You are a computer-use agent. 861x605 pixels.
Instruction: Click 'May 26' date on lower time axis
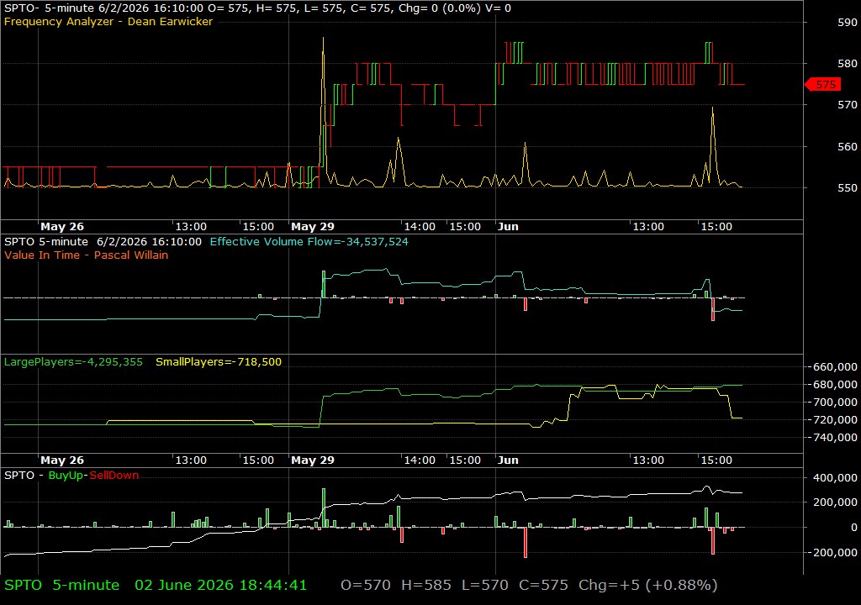coord(62,460)
